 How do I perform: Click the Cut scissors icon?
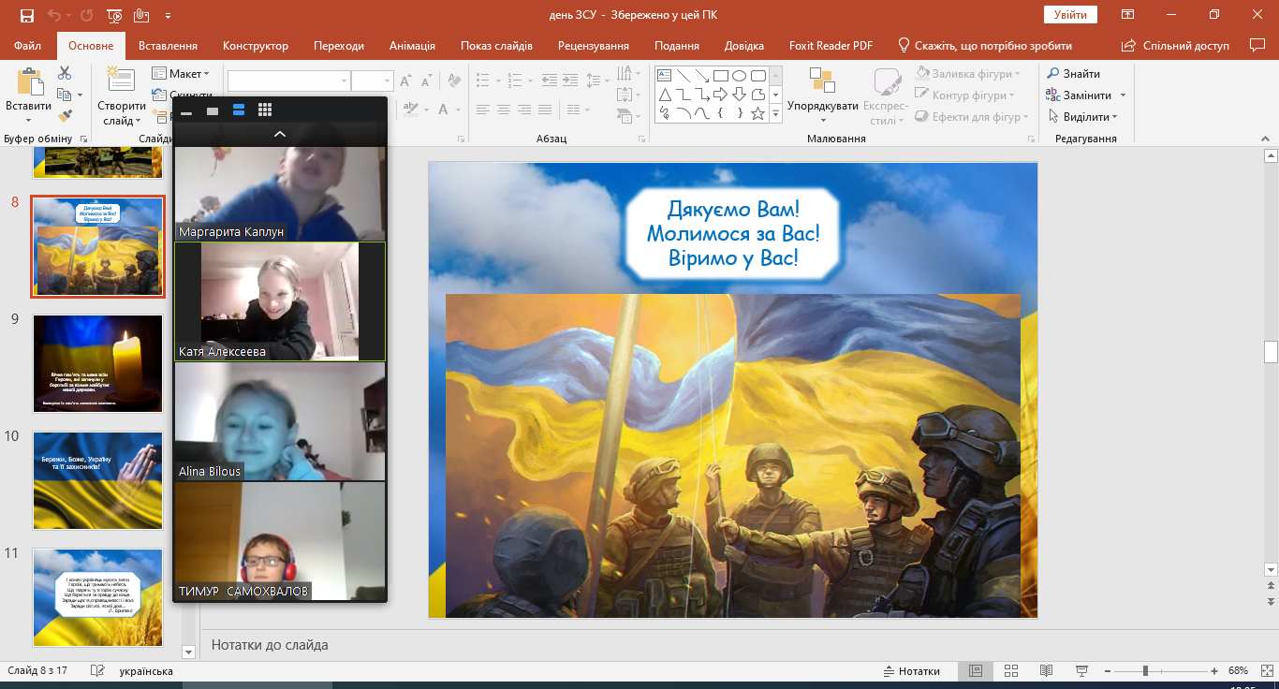[65, 73]
